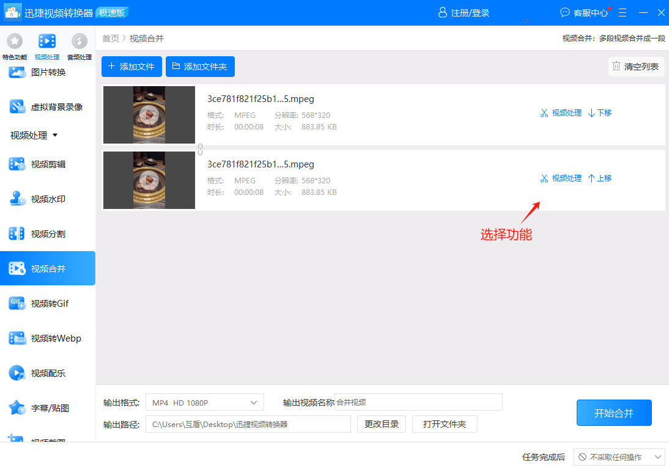Open the hamburger menu in title bar
Viewport: 669px width, 468px height.
[x=623, y=13]
